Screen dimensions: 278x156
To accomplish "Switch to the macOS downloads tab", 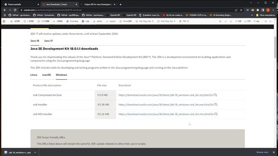I will click(46, 75).
